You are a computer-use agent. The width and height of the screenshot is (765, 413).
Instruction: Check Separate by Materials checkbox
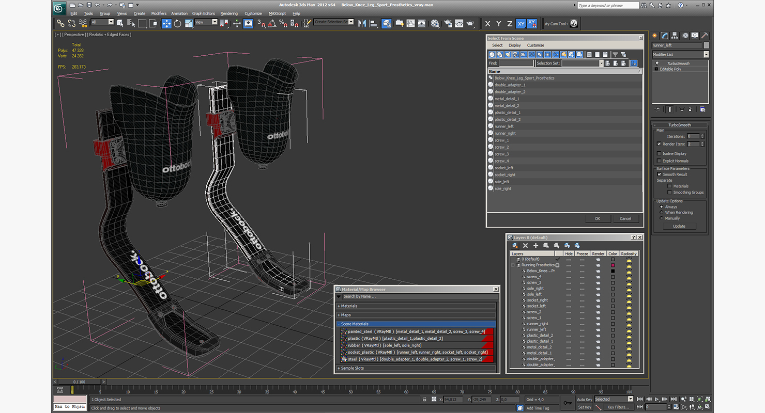pos(670,186)
